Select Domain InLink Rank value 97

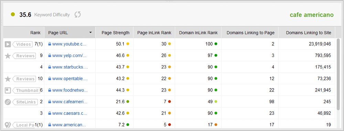211,56
